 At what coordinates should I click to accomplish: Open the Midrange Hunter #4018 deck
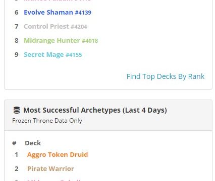coord(61,41)
